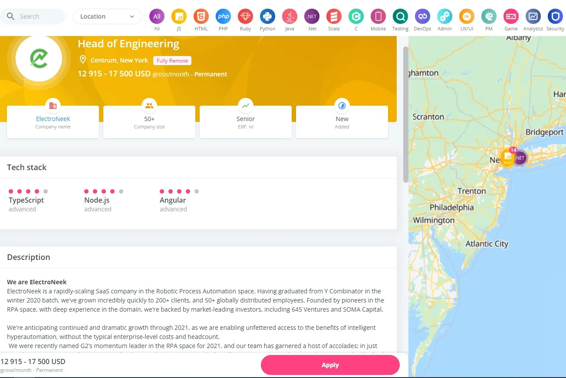Viewport: 566px width, 378px height.
Task: Filter jobs by .Net category
Action: [x=312, y=16]
